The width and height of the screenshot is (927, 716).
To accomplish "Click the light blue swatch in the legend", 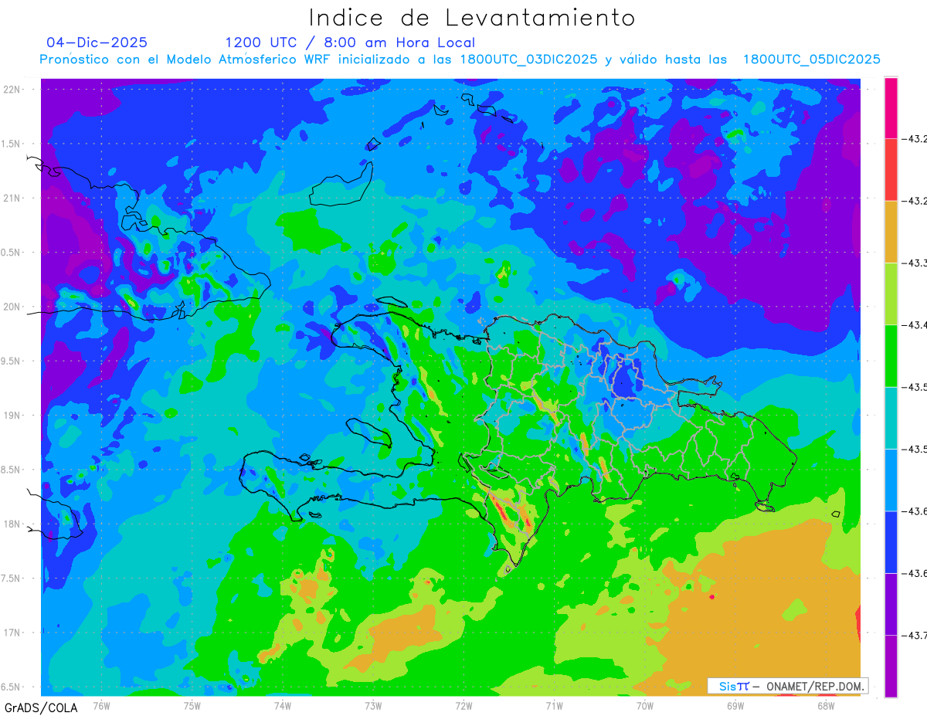I will click(891, 480).
